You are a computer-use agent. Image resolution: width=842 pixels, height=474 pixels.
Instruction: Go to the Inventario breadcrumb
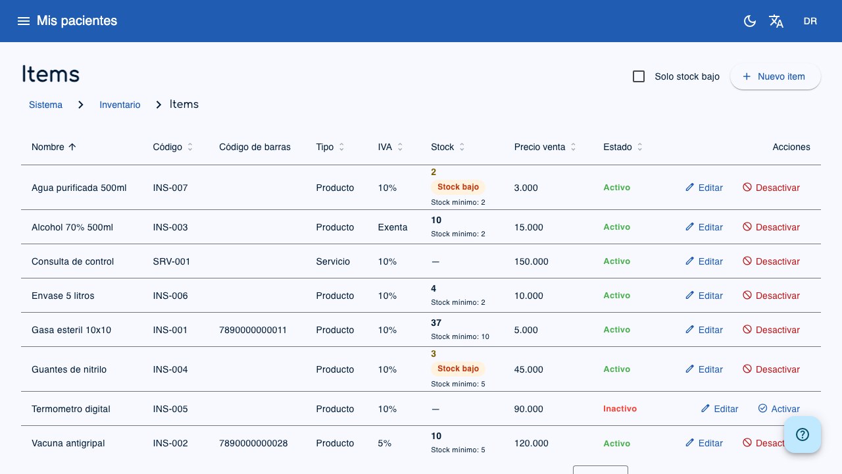click(x=120, y=105)
